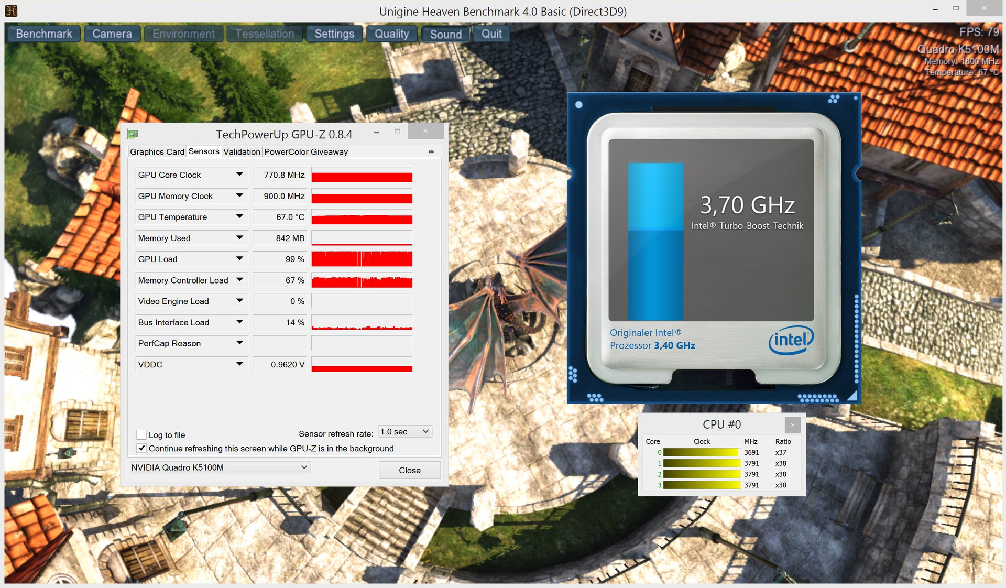The image size is (1006, 588).
Task: Open Memory Controller Load dropdown
Action: pos(239,280)
